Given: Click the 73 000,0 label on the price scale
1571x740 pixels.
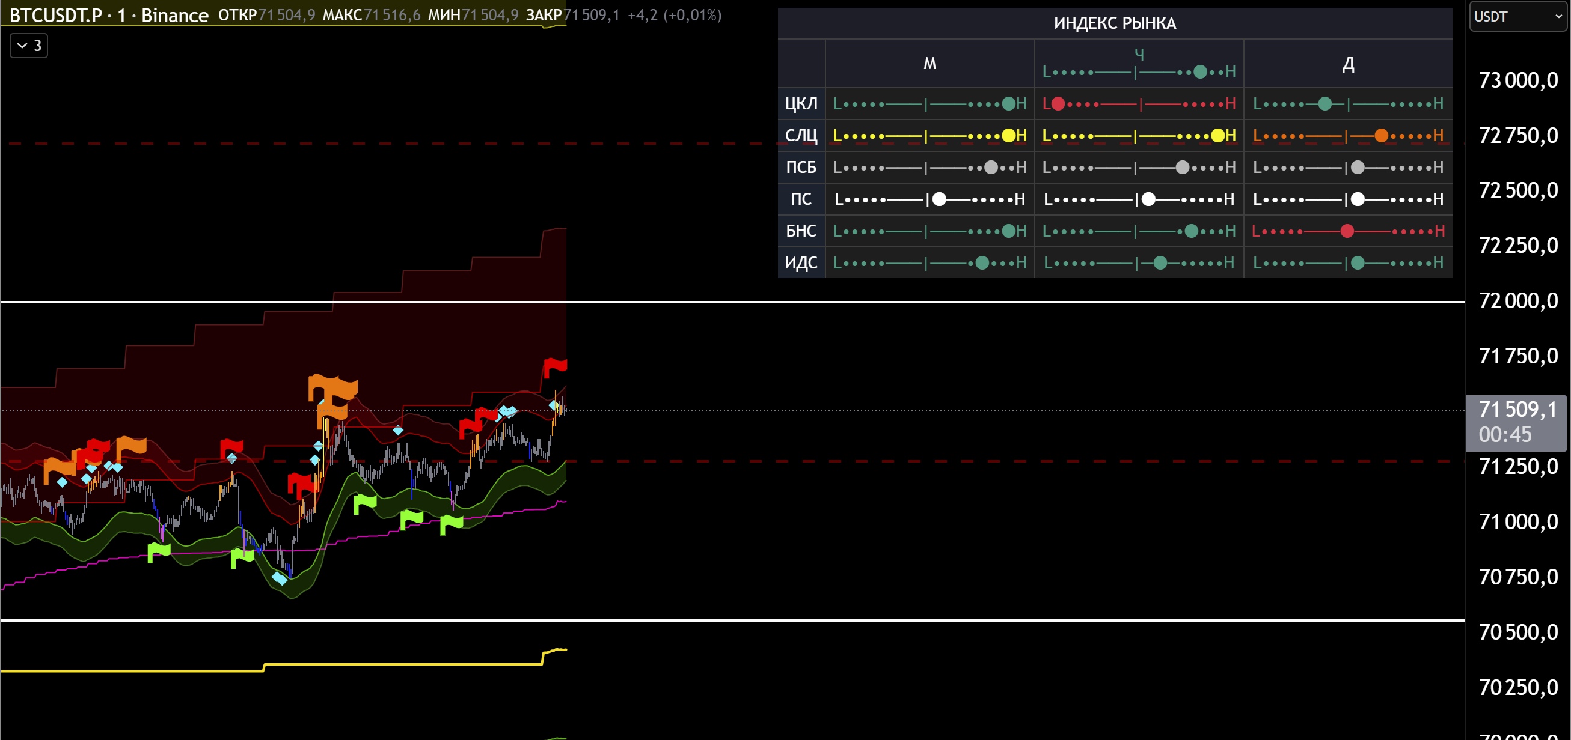Looking at the screenshot, I should pyautogui.click(x=1518, y=80).
